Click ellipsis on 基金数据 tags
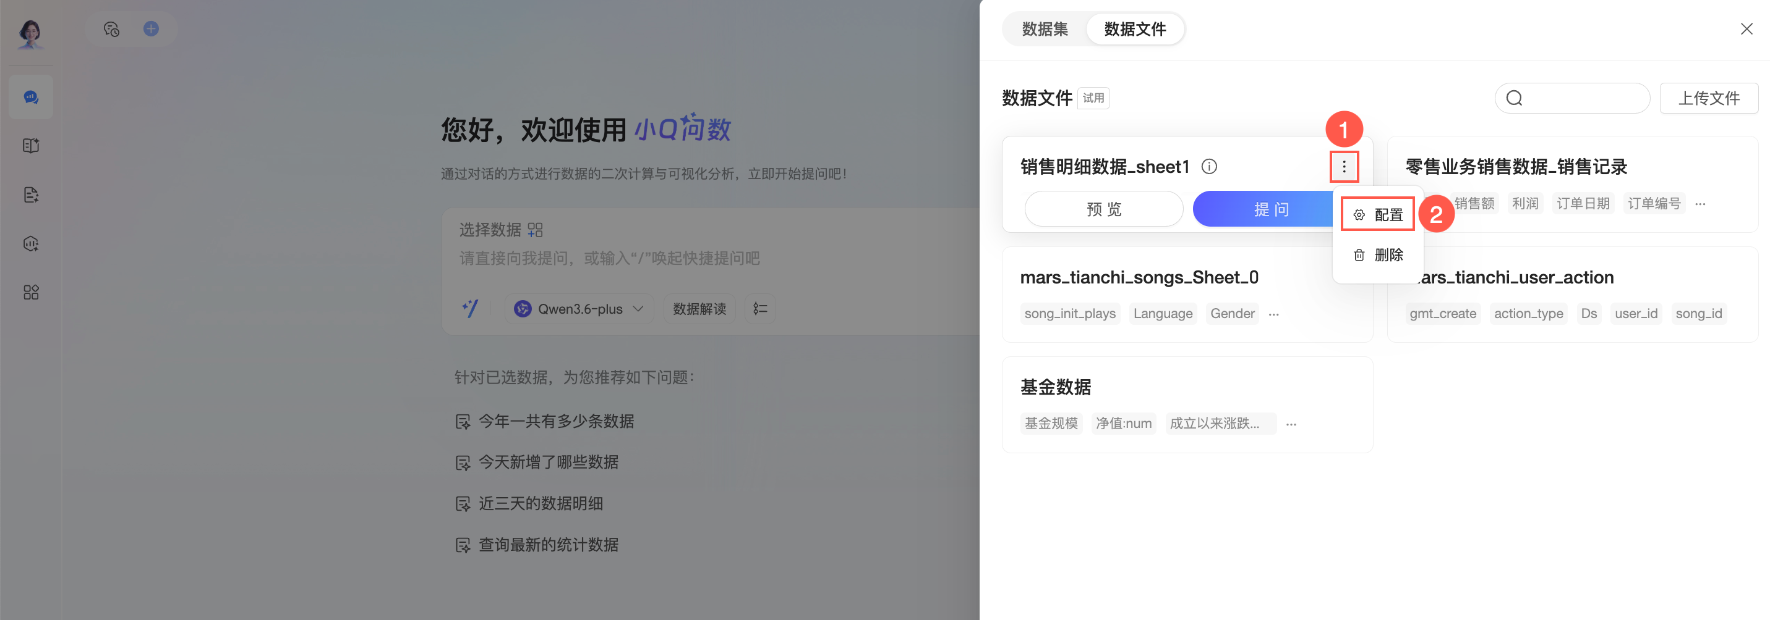Image resolution: width=1770 pixels, height=620 pixels. (x=1291, y=424)
